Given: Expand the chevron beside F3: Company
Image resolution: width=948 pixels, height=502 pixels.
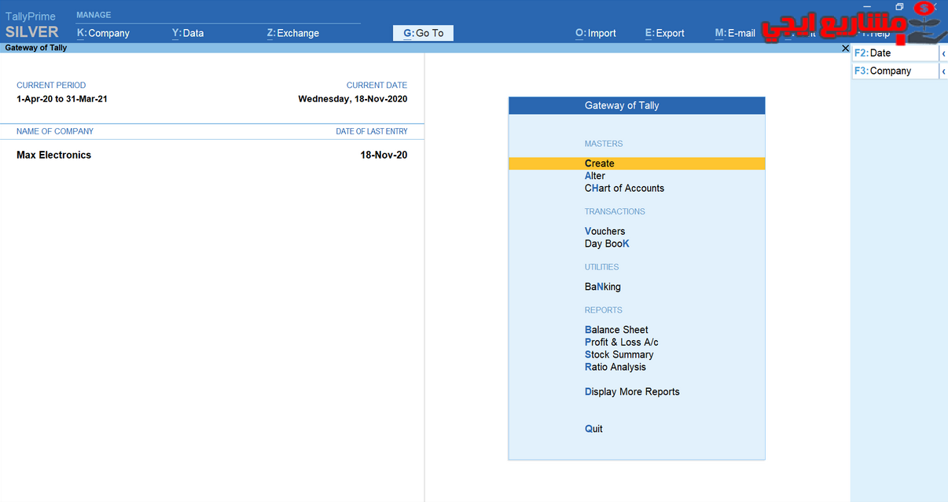Looking at the screenshot, I should pos(943,71).
